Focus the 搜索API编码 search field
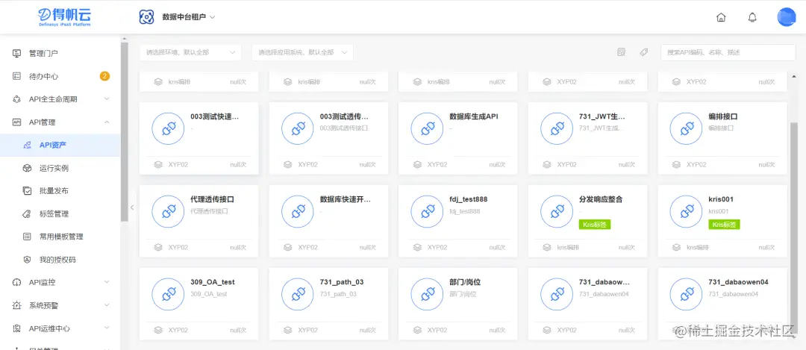The image size is (806, 350). [728, 52]
